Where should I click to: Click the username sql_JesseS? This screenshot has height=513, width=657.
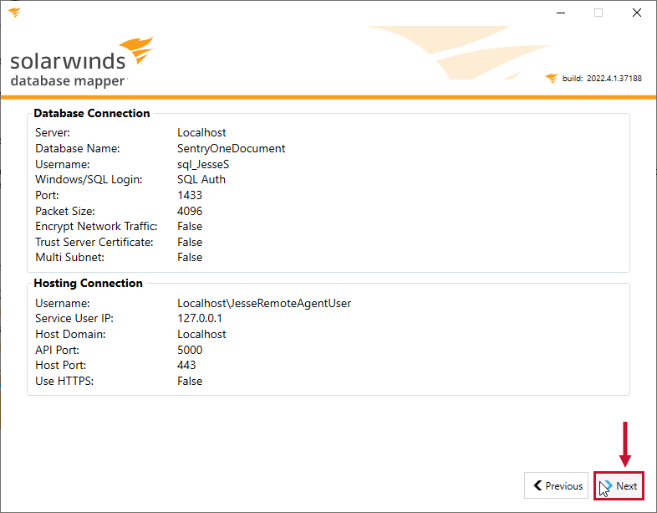[x=203, y=164]
